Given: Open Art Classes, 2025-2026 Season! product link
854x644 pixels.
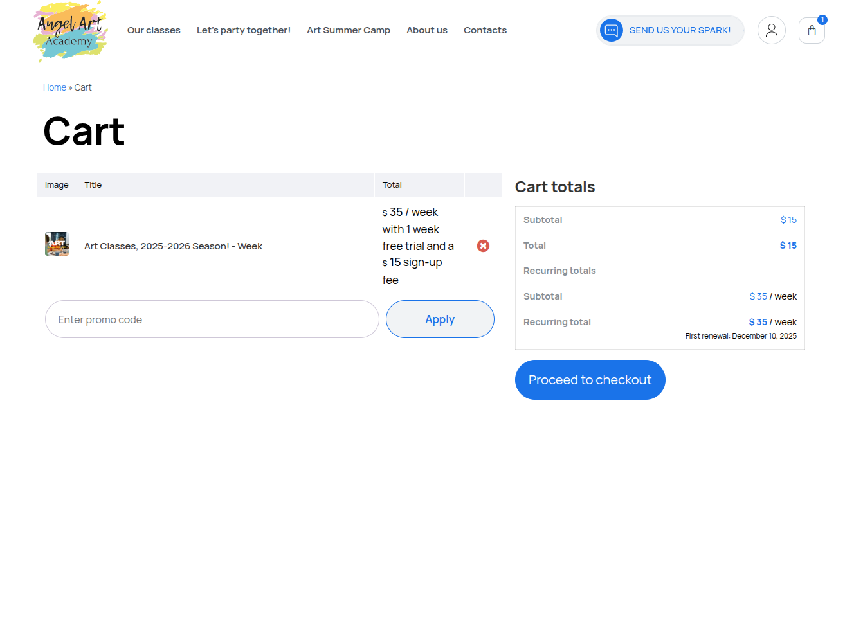Looking at the screenshot, I should tap(173, 246).
